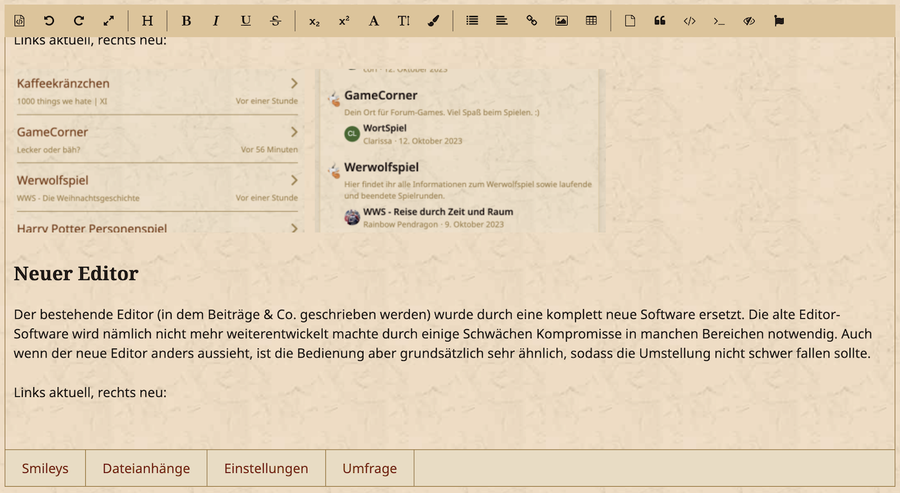Switch to the Dateianhänge tab
Image resolution: width=900 pixels, height=493 pixels.
tap(146, 468)
